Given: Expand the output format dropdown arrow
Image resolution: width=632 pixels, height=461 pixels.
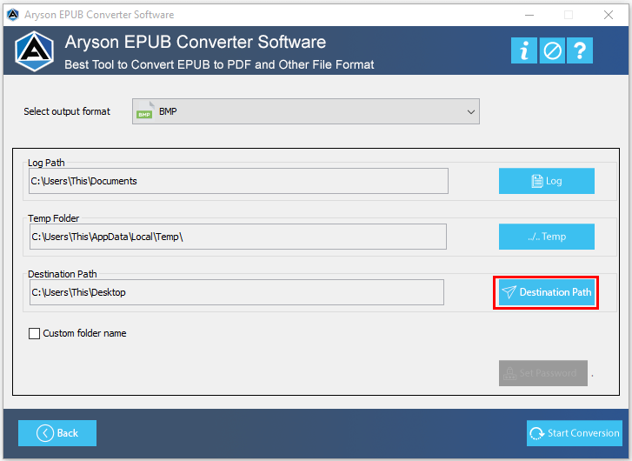Looking at the screenshot, I should [x=471, y=111].
